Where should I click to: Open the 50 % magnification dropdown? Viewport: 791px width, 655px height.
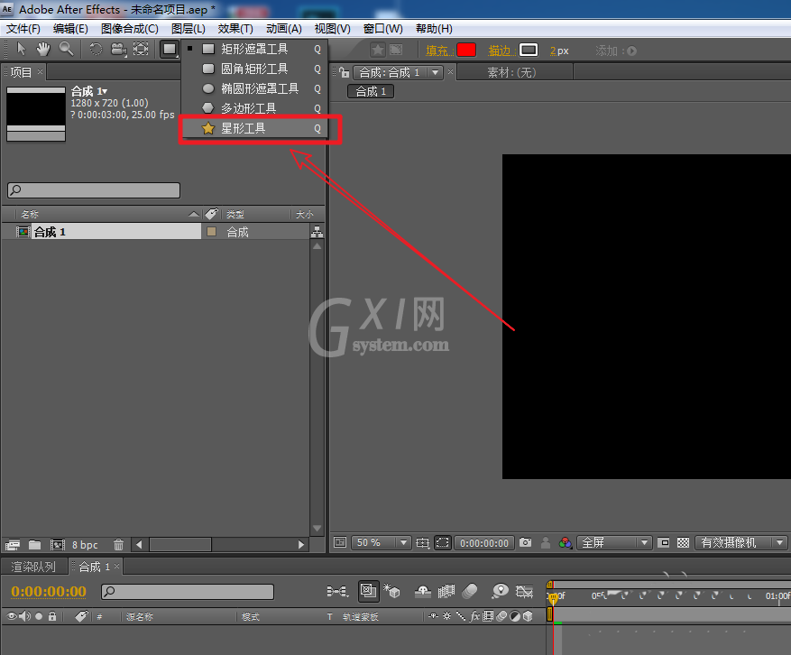point(381,542)
